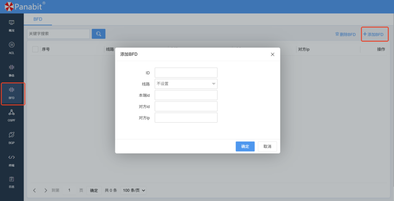Focus the ID input field

186,73
